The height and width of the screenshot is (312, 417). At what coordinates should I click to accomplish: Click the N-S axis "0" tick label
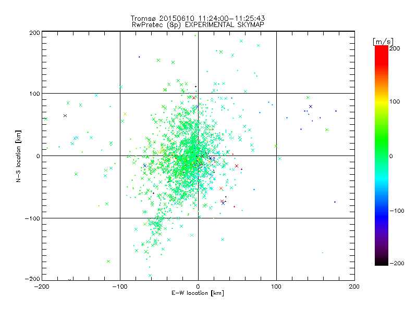pyautogui.click(x=38, y=156)
